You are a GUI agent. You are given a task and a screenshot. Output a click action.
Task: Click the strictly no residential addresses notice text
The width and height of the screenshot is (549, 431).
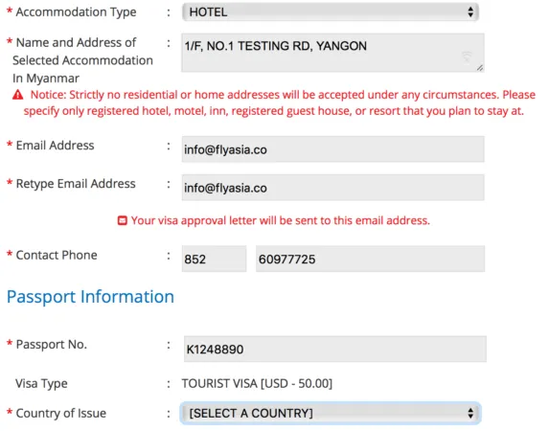coord(279,102)
